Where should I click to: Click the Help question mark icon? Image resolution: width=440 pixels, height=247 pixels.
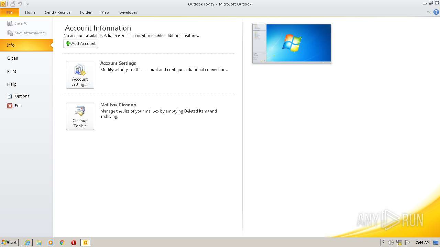click(x=436, y=12)
